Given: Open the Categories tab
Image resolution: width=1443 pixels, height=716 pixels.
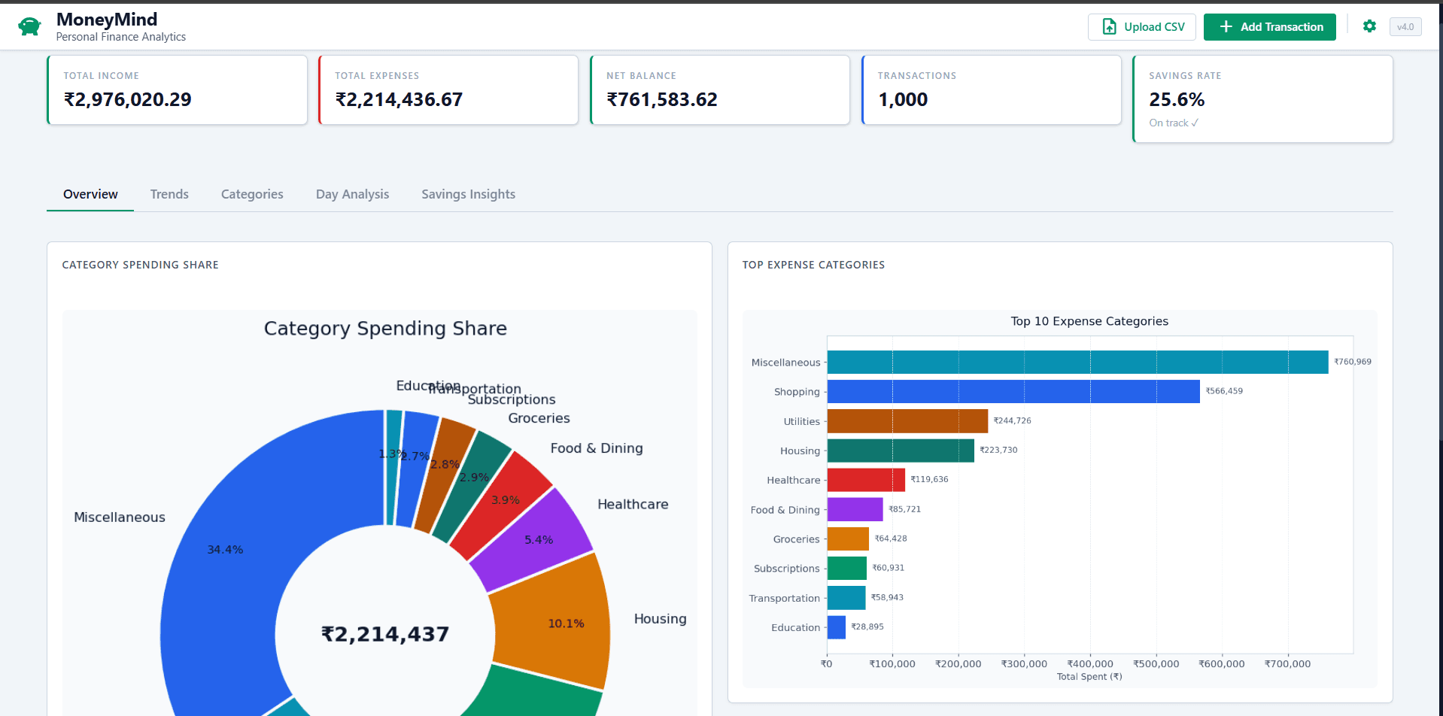Looking at the screenshot, I should [251, 194].
